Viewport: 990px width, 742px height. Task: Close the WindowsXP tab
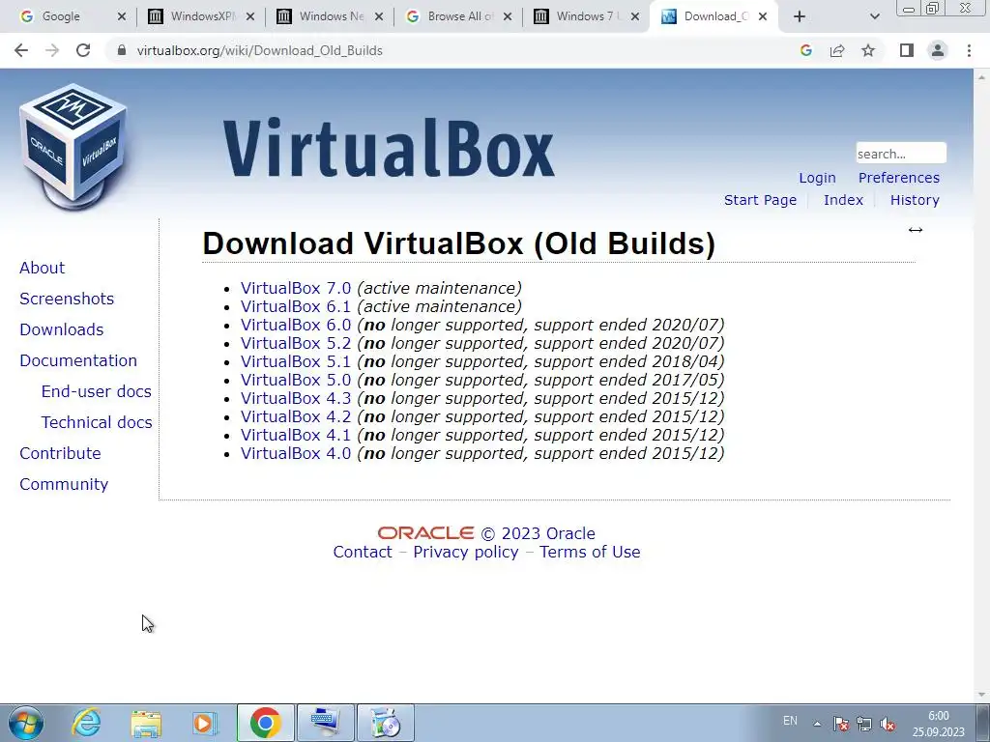coord(250,16)
